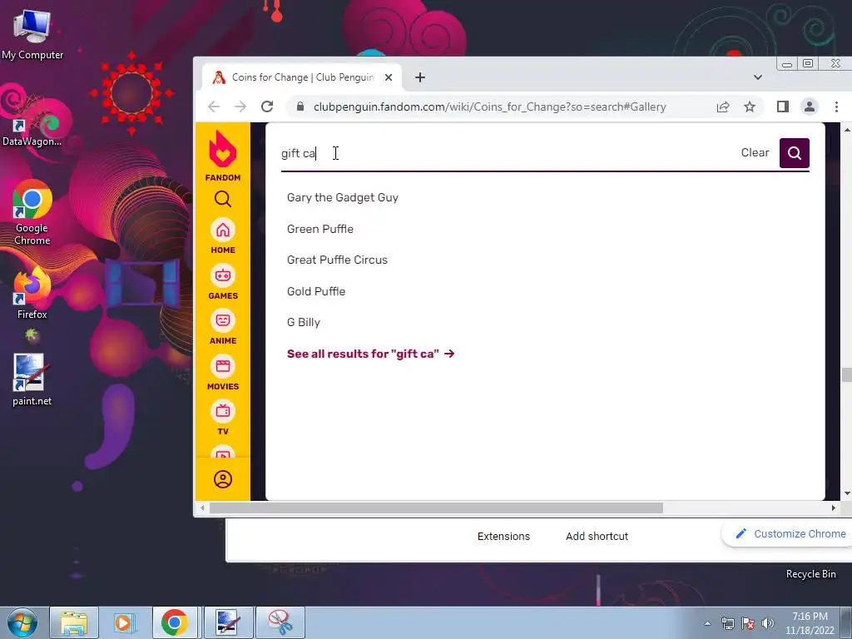Click Add shortcut in background window

[x=597, y=537]
